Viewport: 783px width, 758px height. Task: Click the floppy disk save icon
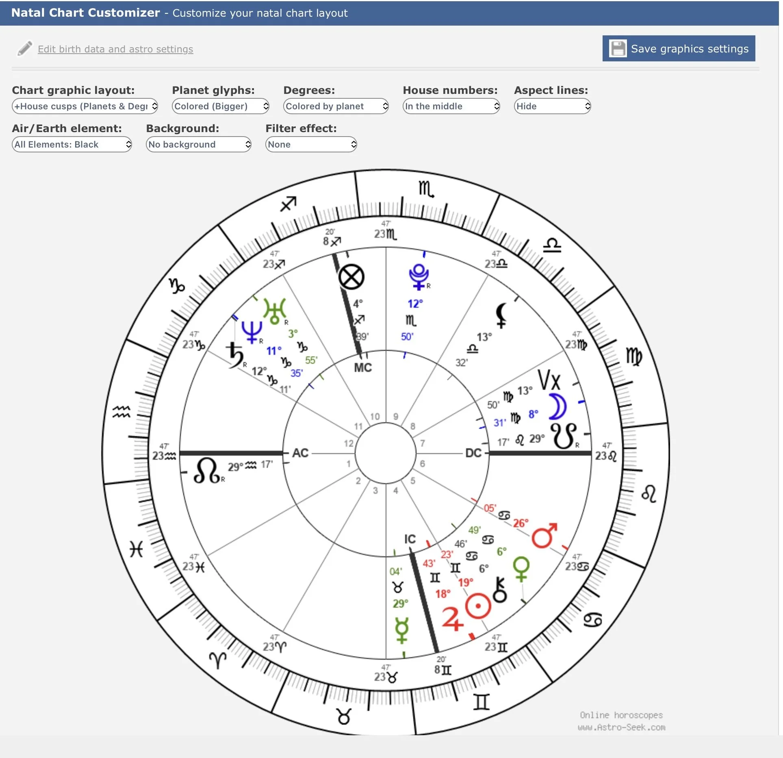pos(618,49)
